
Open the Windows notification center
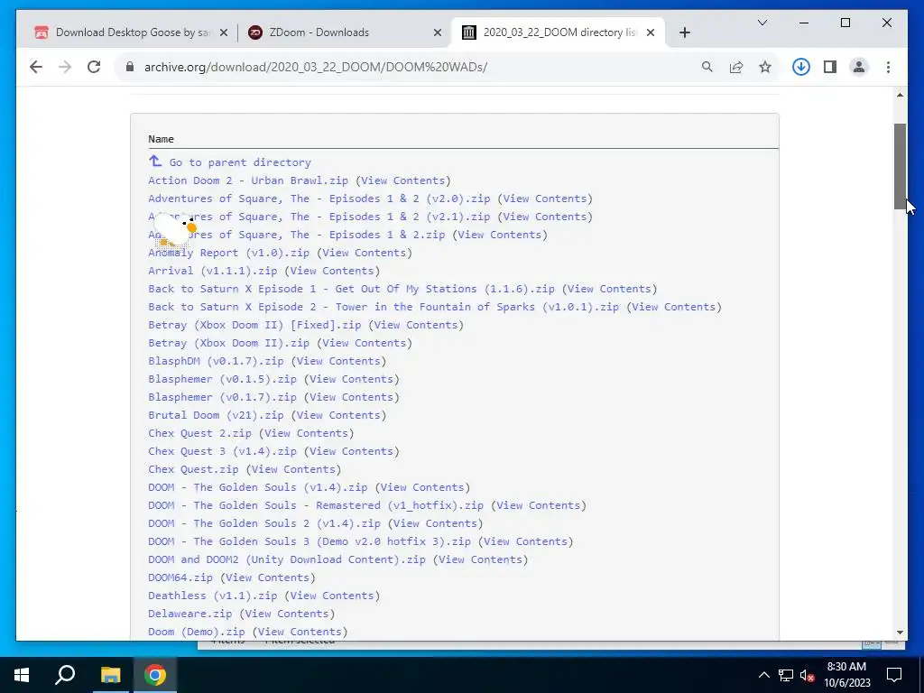tap(894, 675)
